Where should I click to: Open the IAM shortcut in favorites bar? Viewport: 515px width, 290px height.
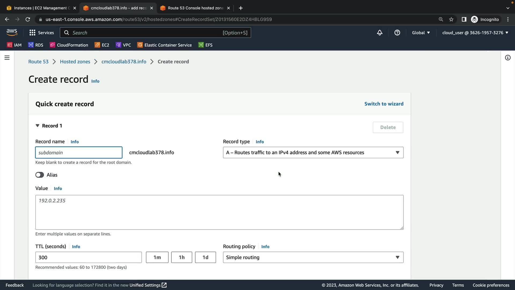click(x=14, y=45)
